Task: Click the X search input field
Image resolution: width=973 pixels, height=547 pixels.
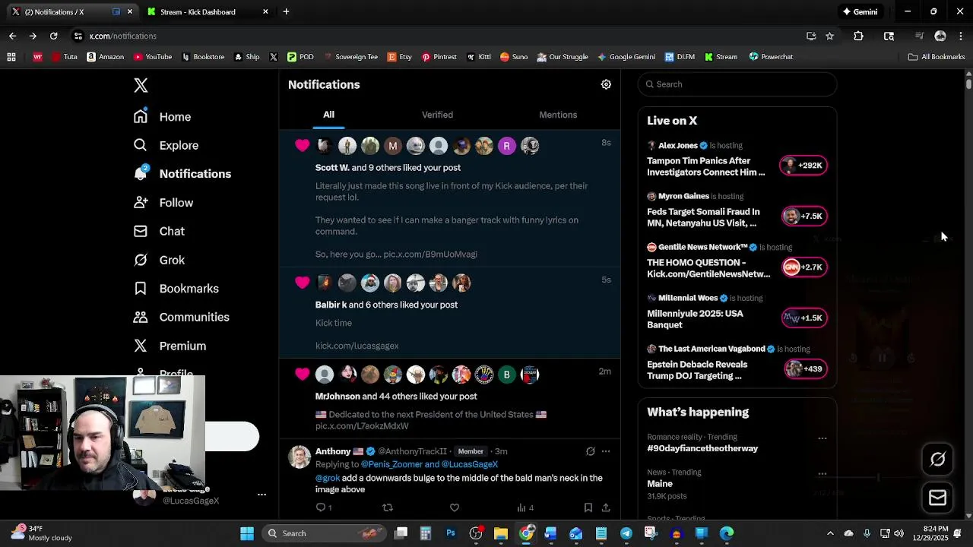Action: click(737, 84)
